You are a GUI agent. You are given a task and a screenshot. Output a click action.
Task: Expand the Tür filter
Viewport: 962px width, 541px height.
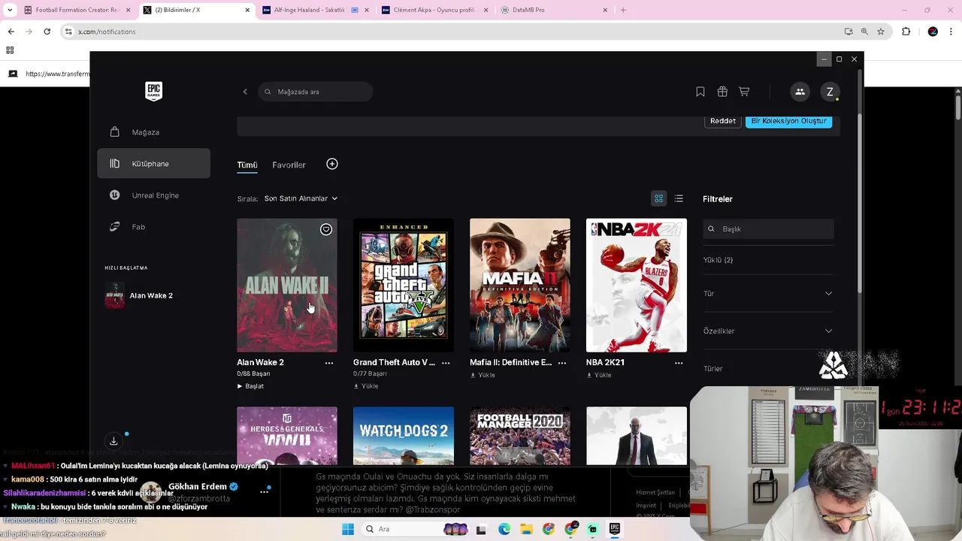tap(768, 294)
